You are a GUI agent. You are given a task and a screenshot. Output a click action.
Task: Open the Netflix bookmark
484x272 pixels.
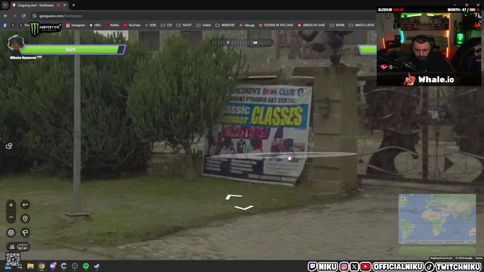(112, 25)
